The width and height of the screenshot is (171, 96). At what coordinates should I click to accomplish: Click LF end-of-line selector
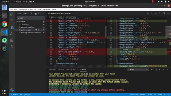(155, 95)
